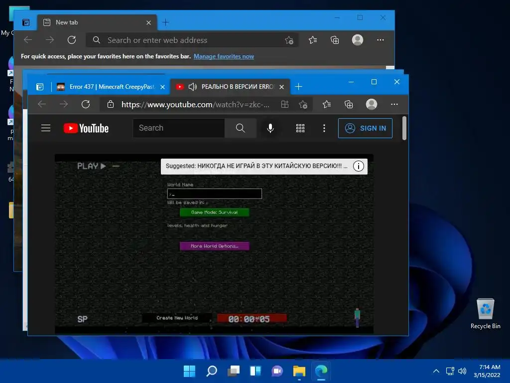510x383 pixels.
Task: Click the back arrow in the YouTube window
Action: (x=42, y=104)
